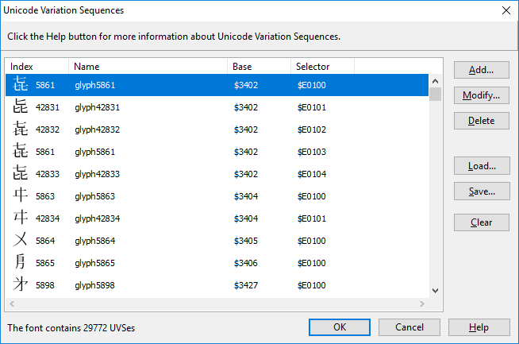Viewport: 519px width, 344px height.
Task: Click the vertical scrollbar down arrow
Action: pos(435,291)
